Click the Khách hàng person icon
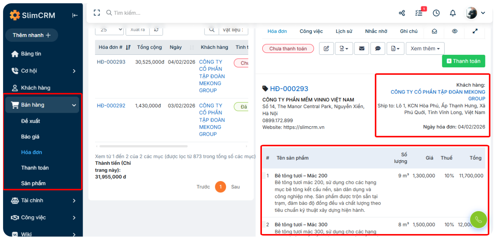 (x=15, y=88)
